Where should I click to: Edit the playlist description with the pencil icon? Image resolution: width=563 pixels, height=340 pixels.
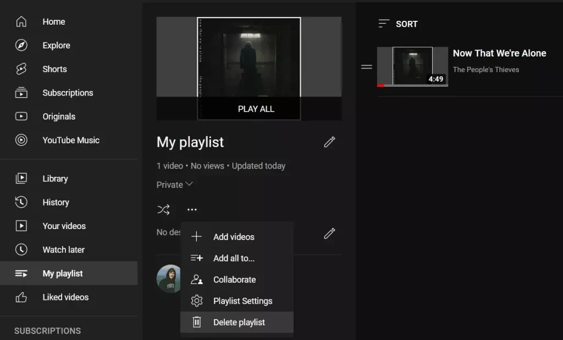[x=330, y=233]
